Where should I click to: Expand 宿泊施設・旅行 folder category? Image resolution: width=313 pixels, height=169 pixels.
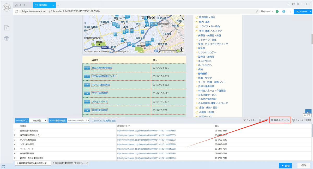click(206, 17)
